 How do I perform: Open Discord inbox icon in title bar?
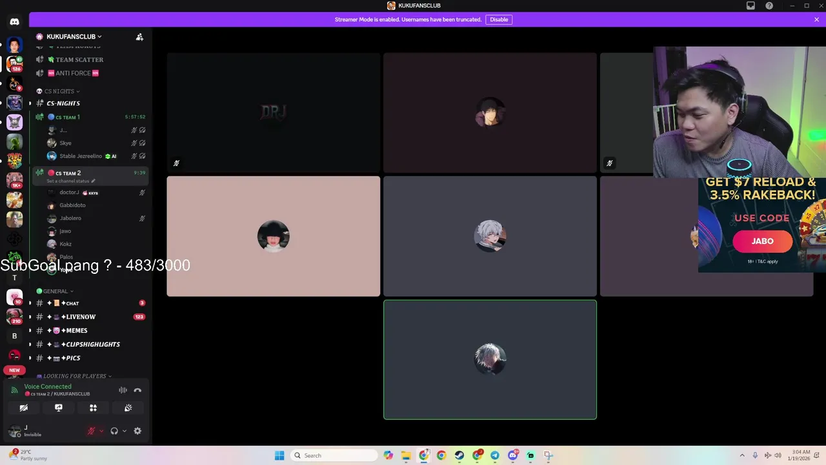point(750,6)
